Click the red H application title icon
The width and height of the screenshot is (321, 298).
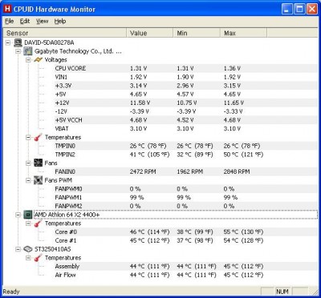[8, 9]
